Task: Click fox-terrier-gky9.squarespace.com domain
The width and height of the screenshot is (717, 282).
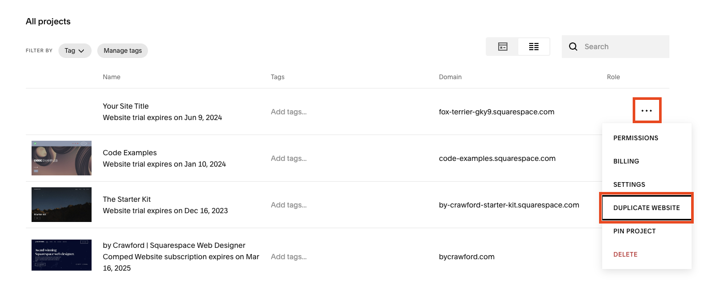Action: 497,112
